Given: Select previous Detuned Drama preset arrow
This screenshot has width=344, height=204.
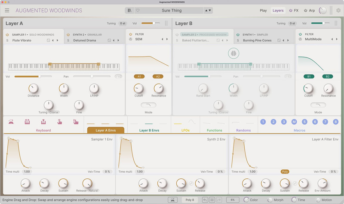Looking at the screenshot, I should [114, 40].
